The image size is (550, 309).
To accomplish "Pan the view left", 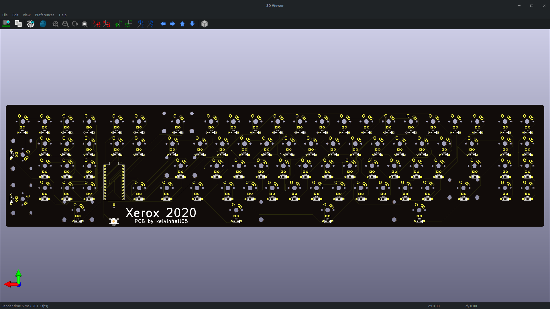I will (163, 24).
